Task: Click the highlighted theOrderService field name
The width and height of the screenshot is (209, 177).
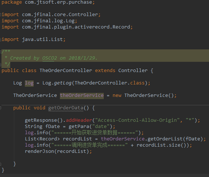Action: 82,95
